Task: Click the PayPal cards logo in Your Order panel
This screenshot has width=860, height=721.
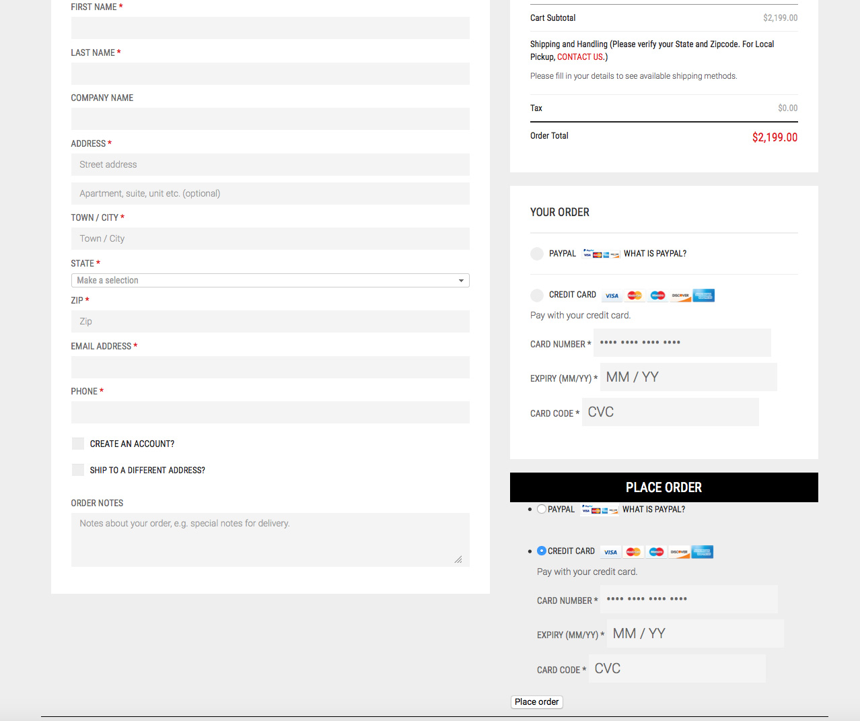Action: 601,254
